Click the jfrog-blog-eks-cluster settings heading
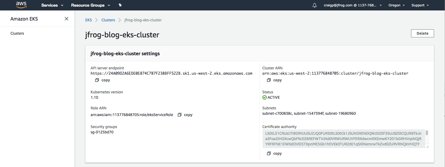445x167 pixels. tap(125, 54)
